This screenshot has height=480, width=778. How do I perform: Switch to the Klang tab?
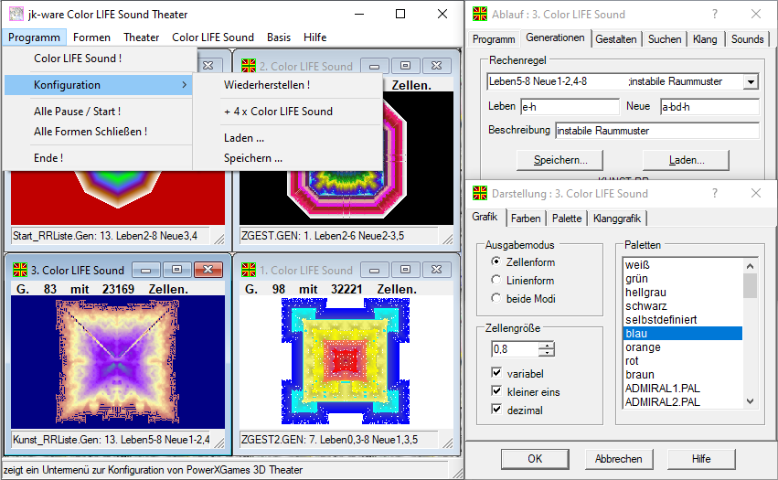tap(705, 39)
